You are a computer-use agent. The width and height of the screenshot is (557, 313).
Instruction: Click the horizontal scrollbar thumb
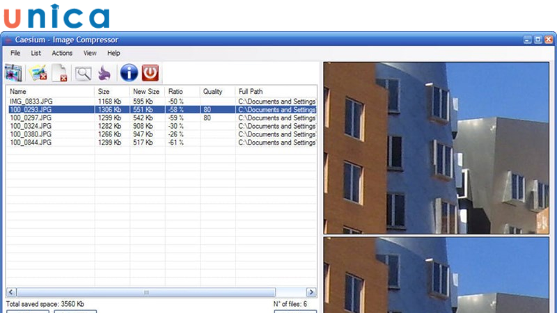click(146, 292)
